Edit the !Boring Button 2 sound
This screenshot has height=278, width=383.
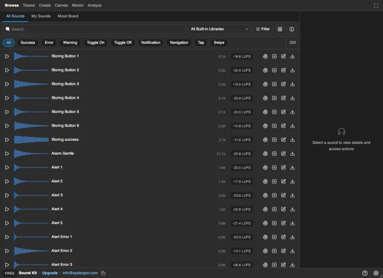click(x=283, y=70)
